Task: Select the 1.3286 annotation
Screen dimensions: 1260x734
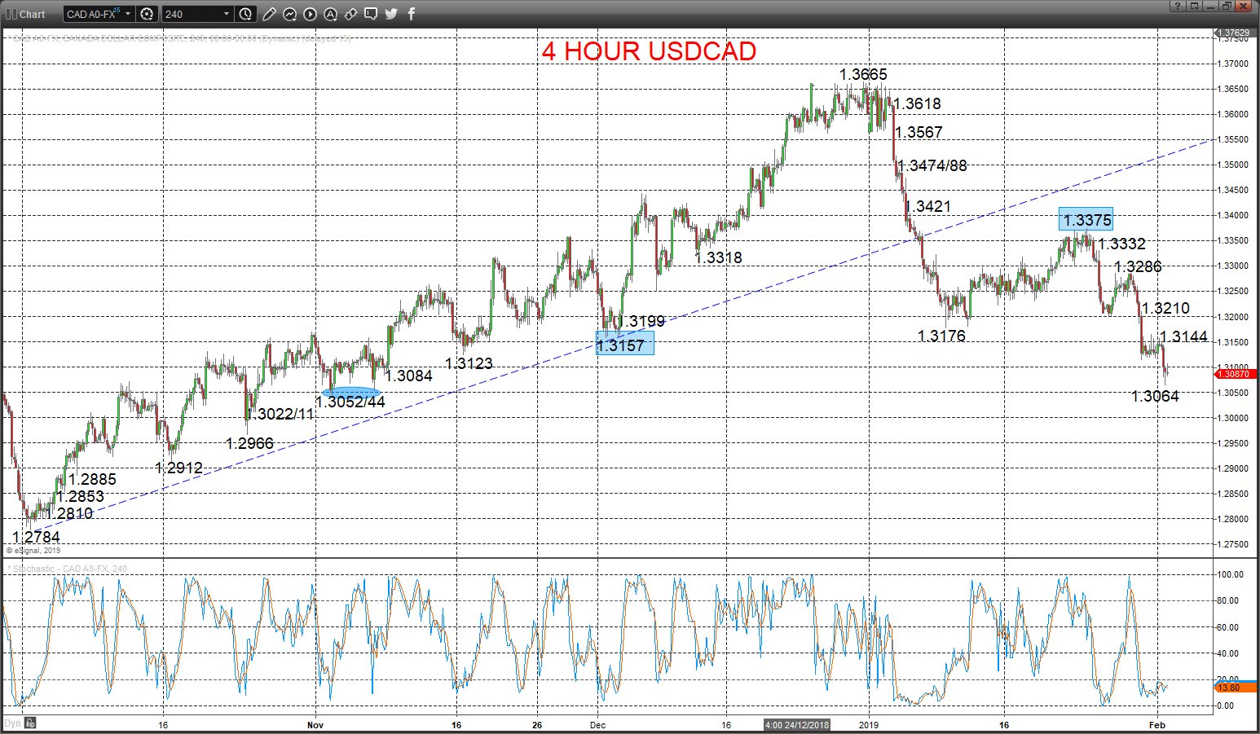Action: (x=1138, y=266)
